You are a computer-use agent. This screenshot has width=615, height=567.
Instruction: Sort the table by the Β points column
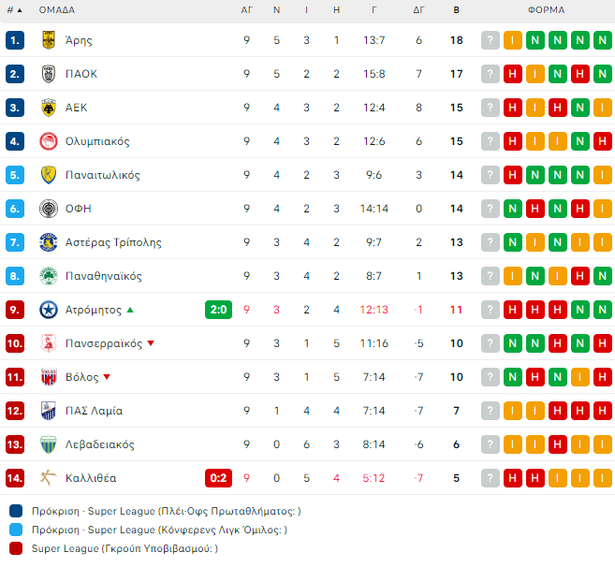pyautogui.click(x=456, y=10)
